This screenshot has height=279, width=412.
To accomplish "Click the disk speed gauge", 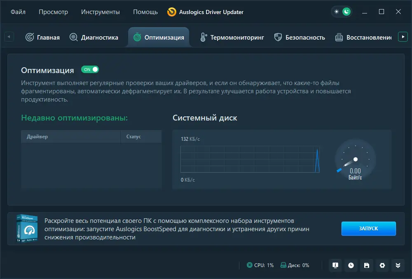I will (x=355, y=160).
